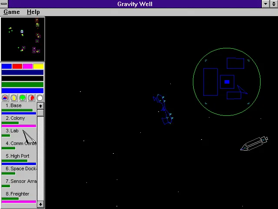Screen dimensions: 278x209
Task: Select the blue color swatch
Action: click(x=7, y=66)
